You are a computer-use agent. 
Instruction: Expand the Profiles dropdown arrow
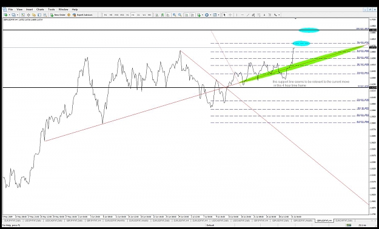[18, 15]
